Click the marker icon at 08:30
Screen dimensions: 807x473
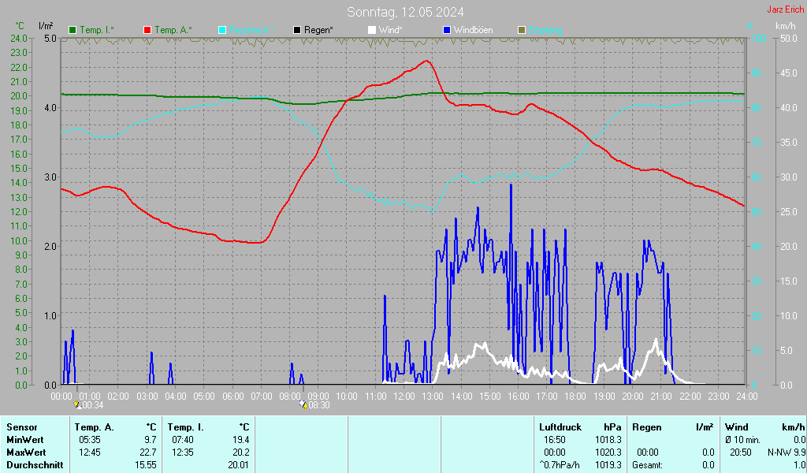coord(302,404)
